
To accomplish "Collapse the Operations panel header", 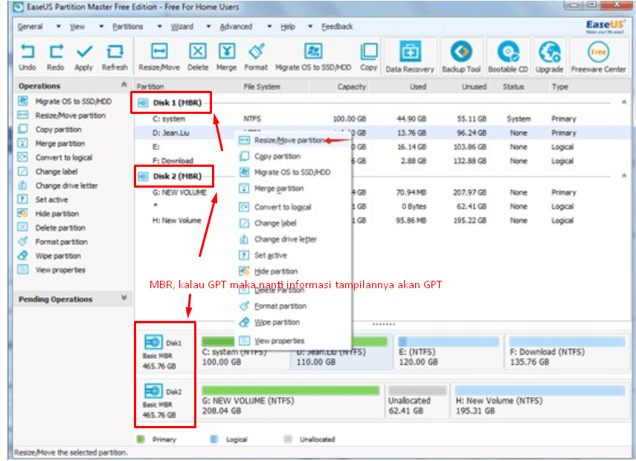I will (124, 84).
